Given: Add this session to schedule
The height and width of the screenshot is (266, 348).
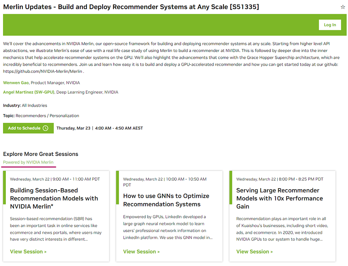Looking at the screenshot, I should coord(29,128).
